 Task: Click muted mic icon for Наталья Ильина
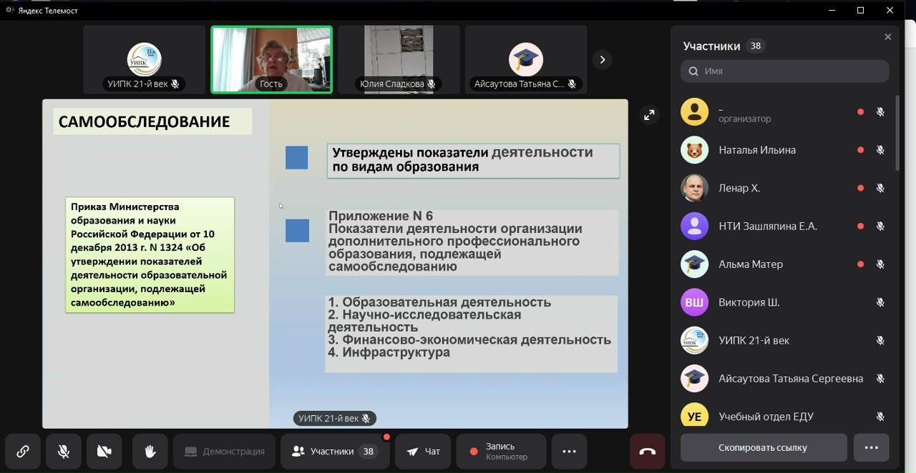pyautogui.click(x=880, y=150)
